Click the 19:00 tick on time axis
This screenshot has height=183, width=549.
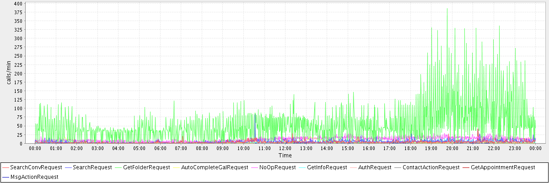pos(431,148)
